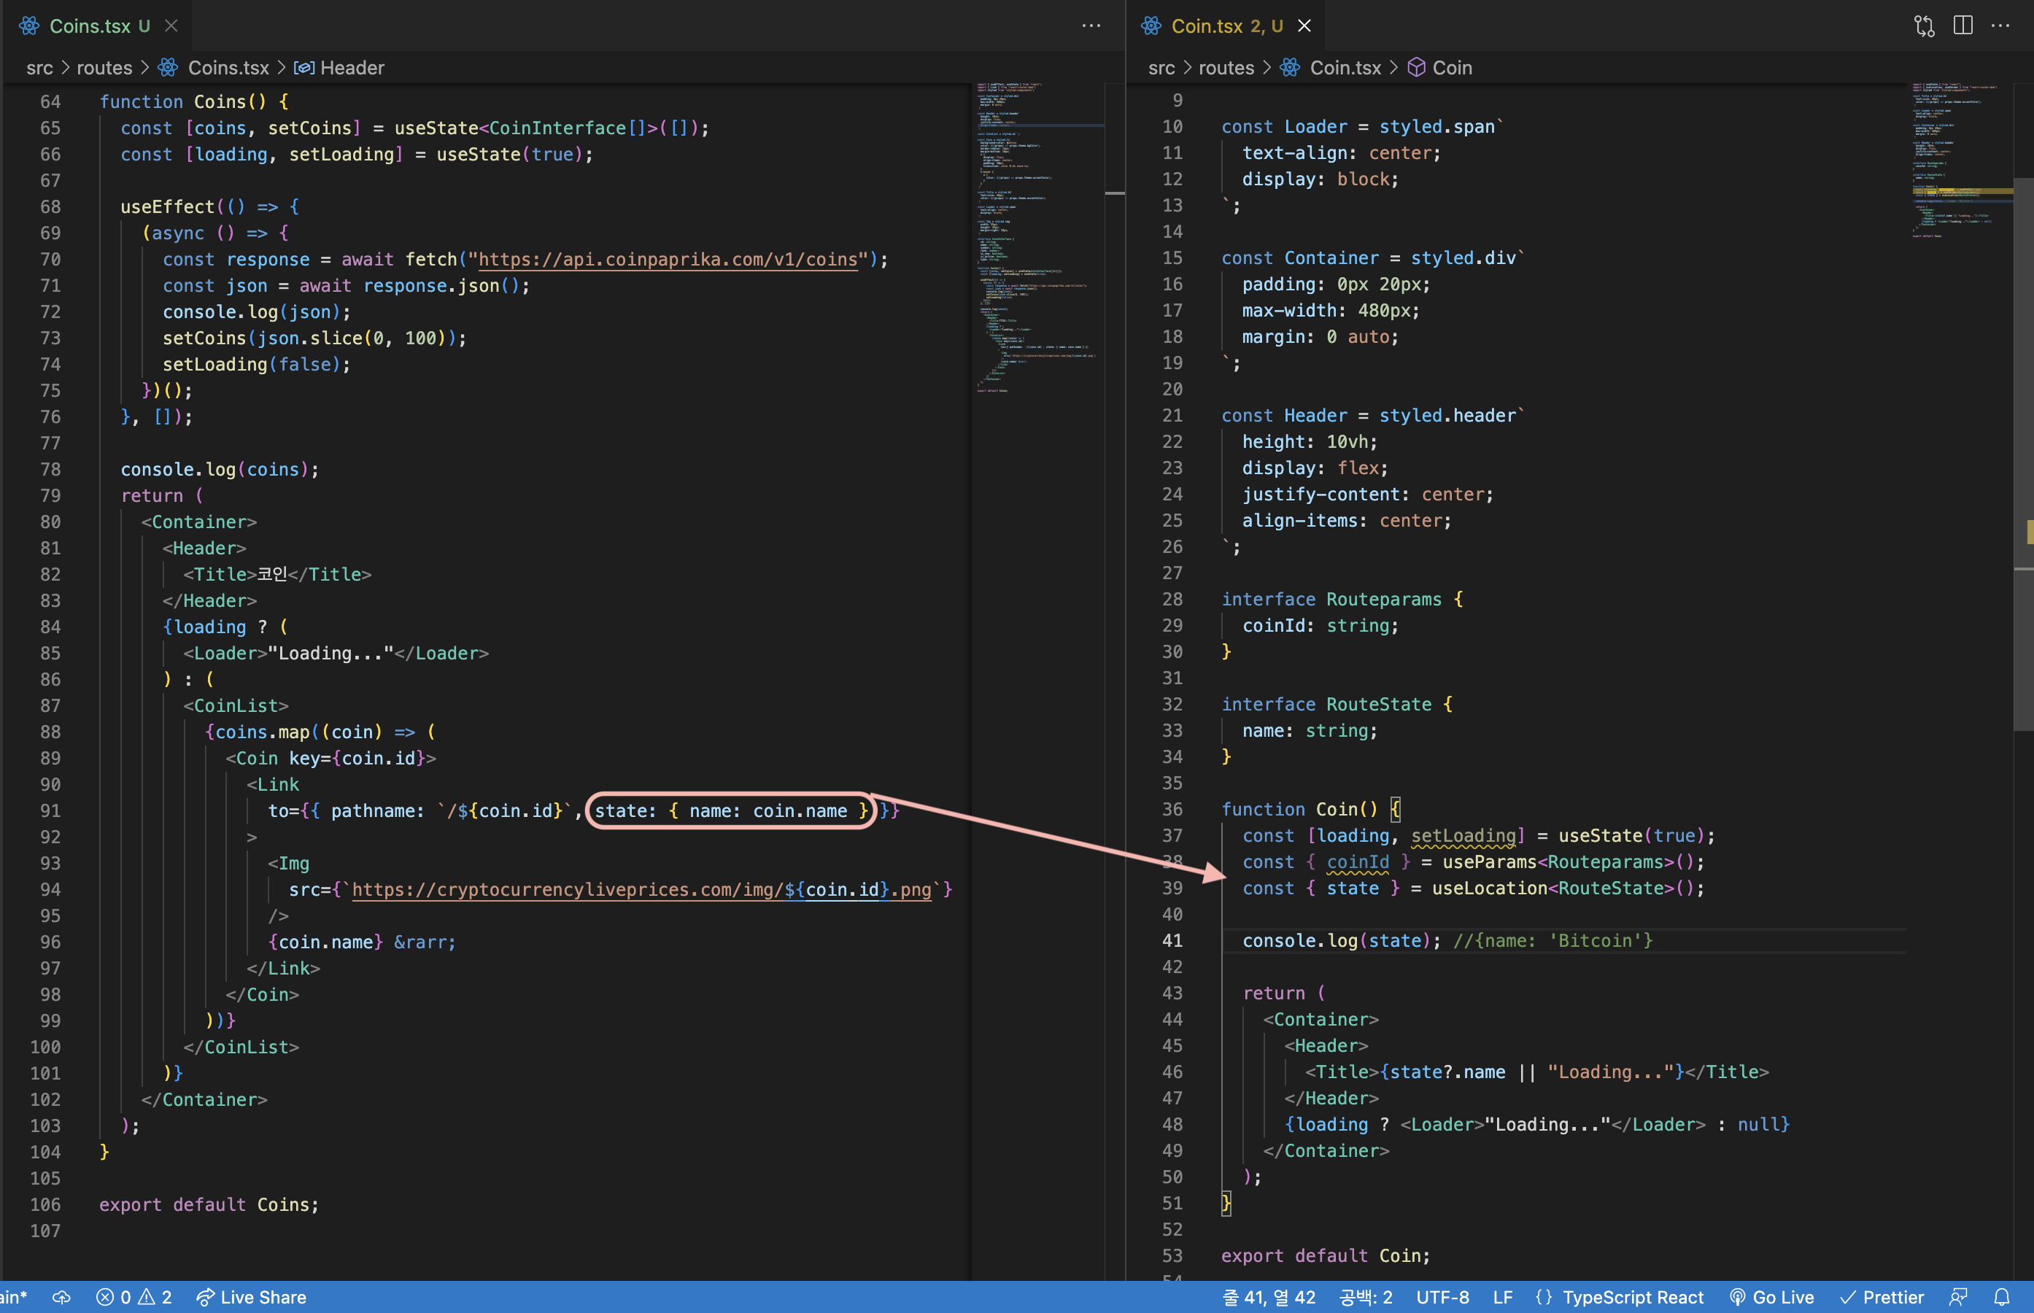Open UTF-8 encoding selector
Screen dimensions: 2034x1313
1442,1297
